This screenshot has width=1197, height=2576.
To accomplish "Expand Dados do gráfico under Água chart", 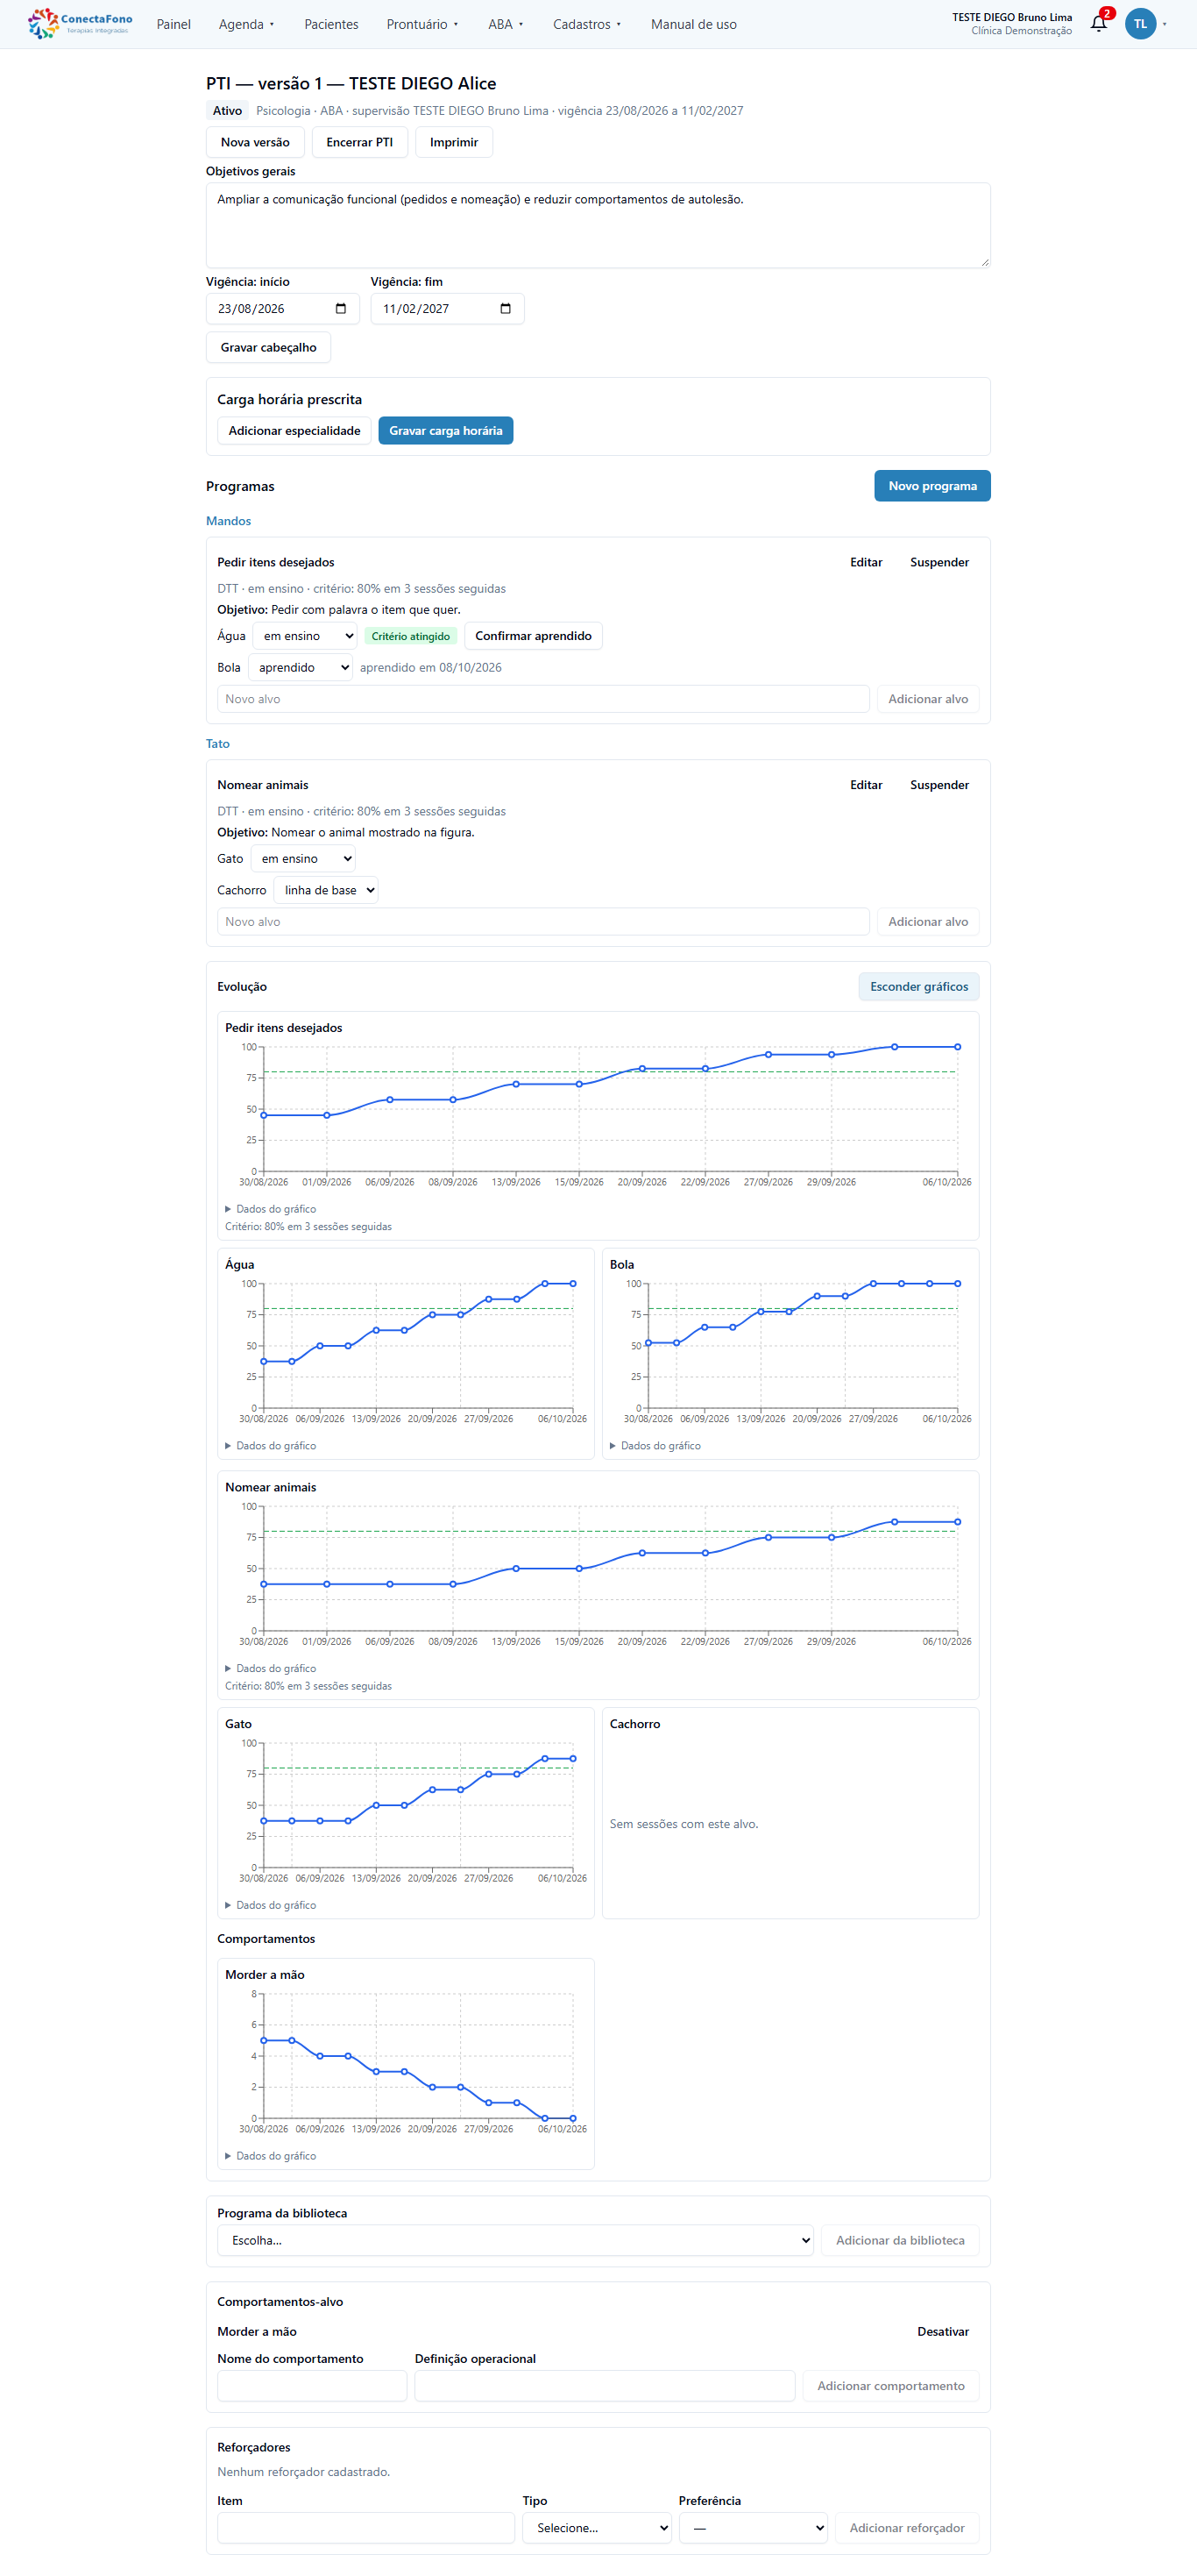I will (x=271, y=1446).
